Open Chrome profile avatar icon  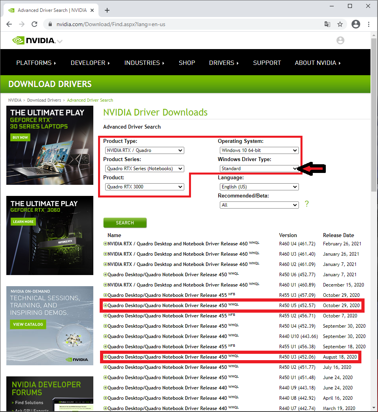[356, 24]
